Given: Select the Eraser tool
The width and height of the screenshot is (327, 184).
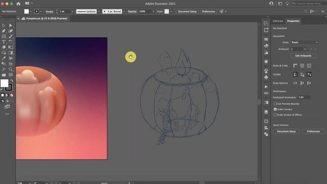Looking at the screenshot, I should click(4, 47).
